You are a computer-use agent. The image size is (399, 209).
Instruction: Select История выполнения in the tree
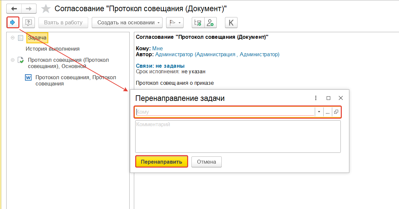coord(53,49)
